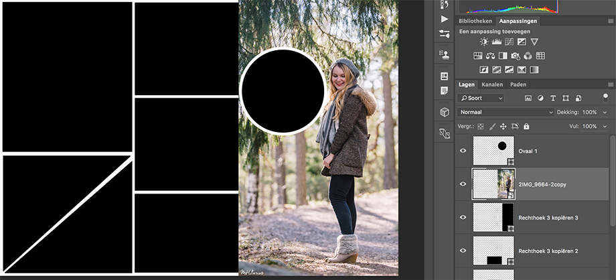Switch to the Paden tab
Screen dimensions: 616x280
[518, 84]
